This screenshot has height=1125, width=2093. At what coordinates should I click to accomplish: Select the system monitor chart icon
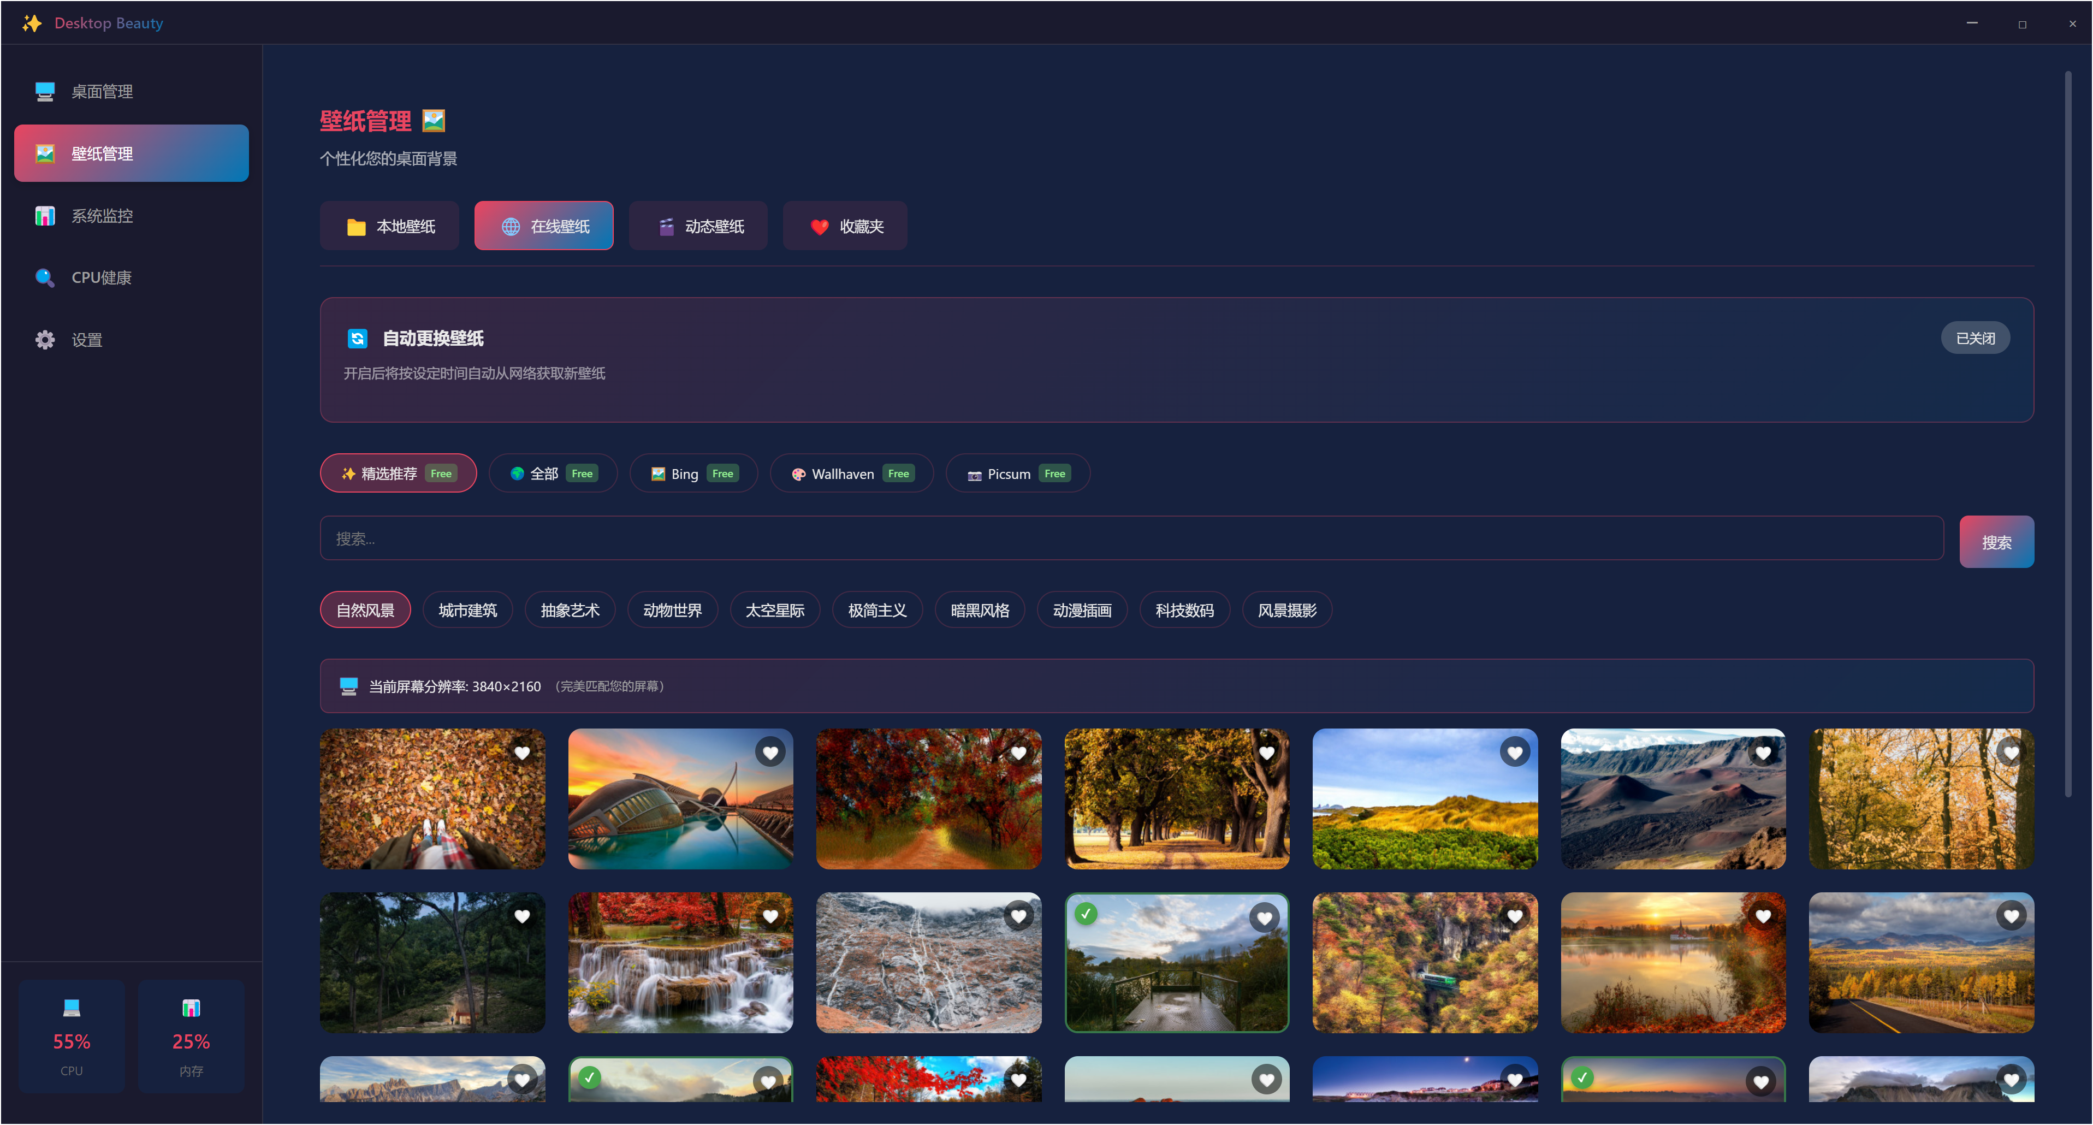pos(45,215)
